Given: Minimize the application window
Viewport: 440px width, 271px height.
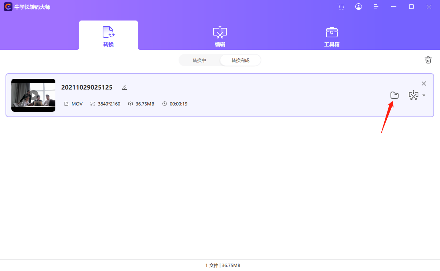Looking at the screenshot, I should click(x=394, y=7).
